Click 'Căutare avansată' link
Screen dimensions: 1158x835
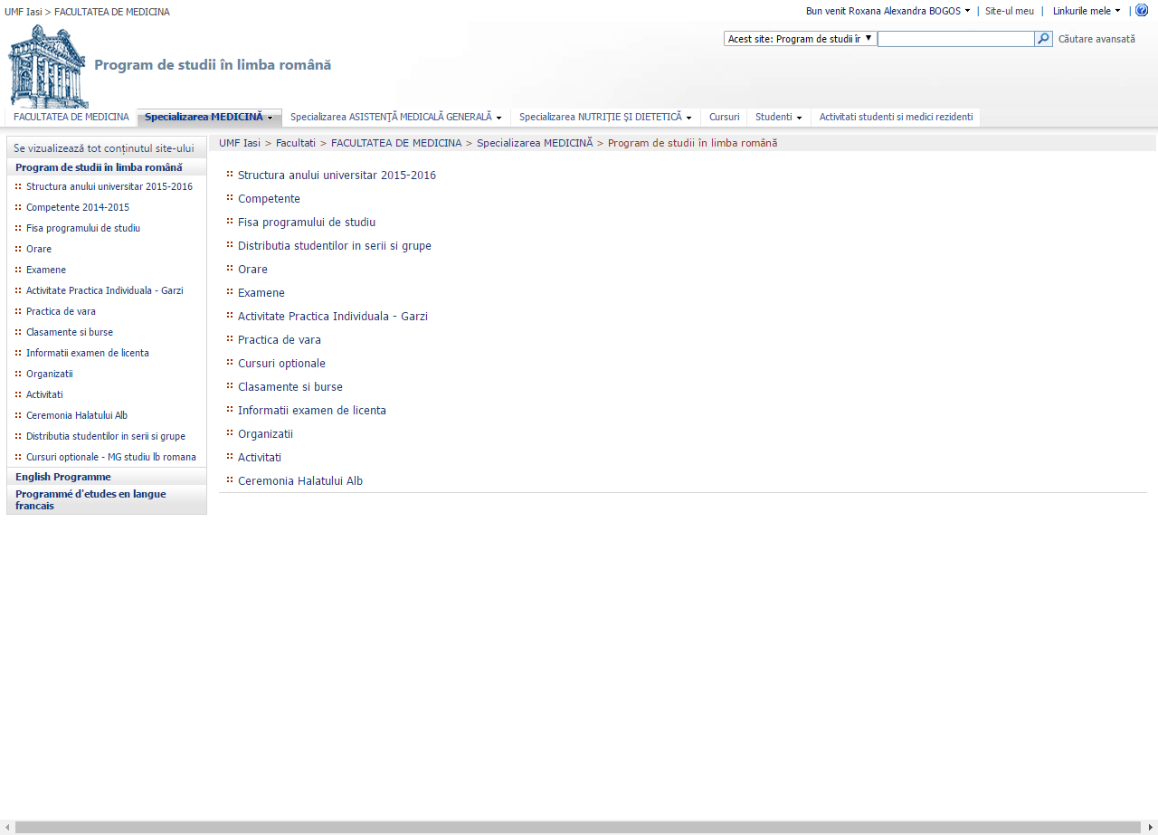click(1096, 39)
